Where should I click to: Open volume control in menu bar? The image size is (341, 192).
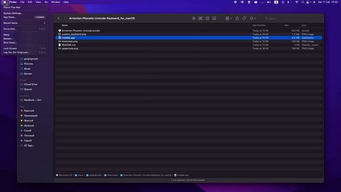269,2
